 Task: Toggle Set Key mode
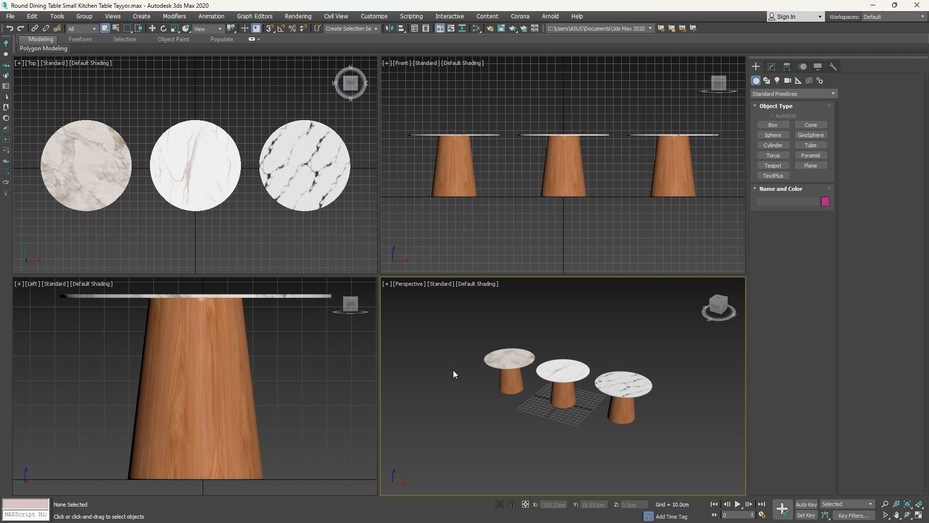[x=806, y=516]
